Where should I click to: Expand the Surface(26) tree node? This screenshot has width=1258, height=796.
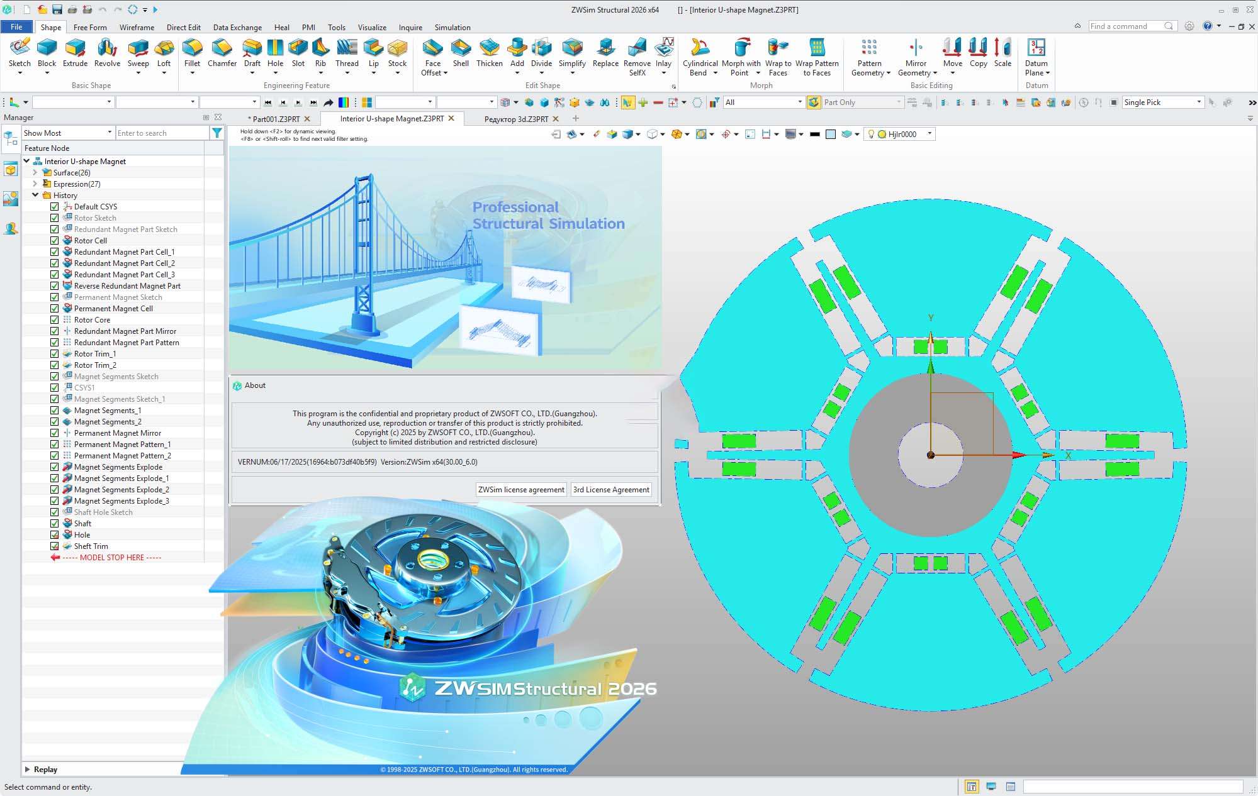pos(35,172)
